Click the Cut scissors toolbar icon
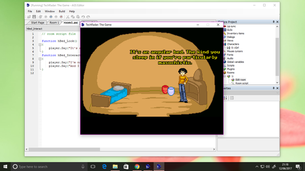Screen dimensions: 305x171 point(68,17)
